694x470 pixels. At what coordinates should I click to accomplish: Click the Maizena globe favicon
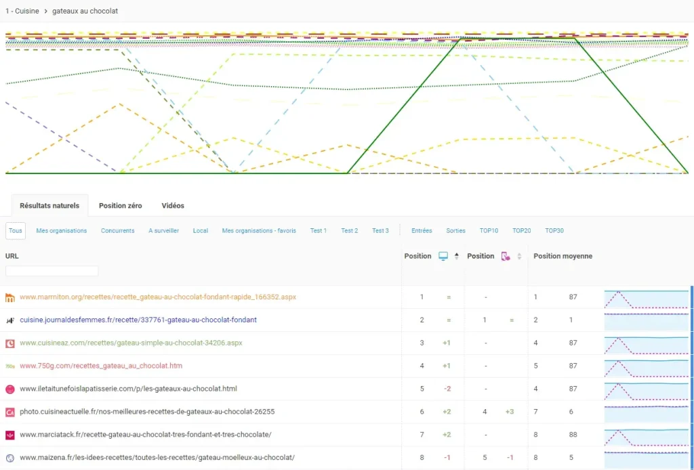[x=9, y=458]
